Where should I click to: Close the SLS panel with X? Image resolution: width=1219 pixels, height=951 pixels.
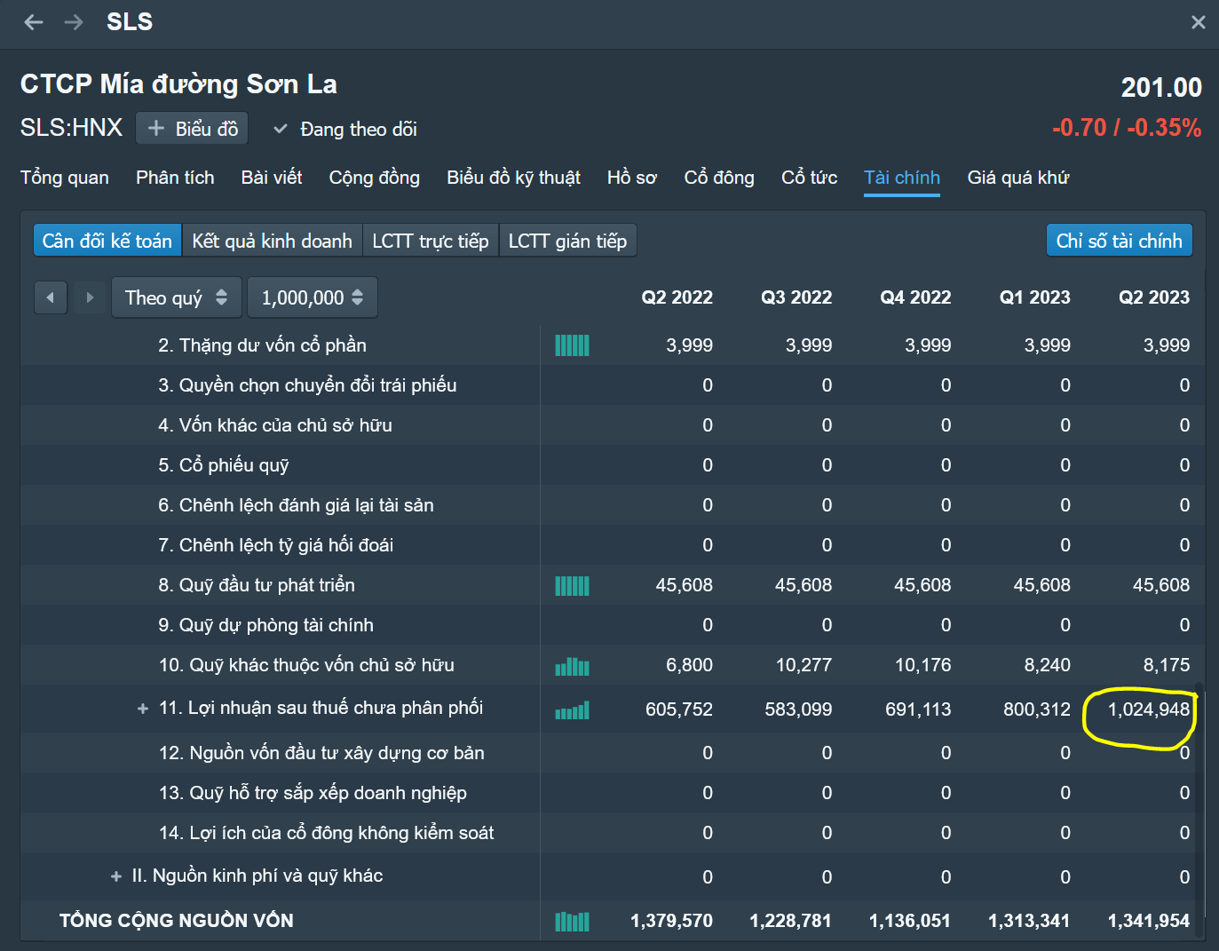click(x=1198, y=22)
